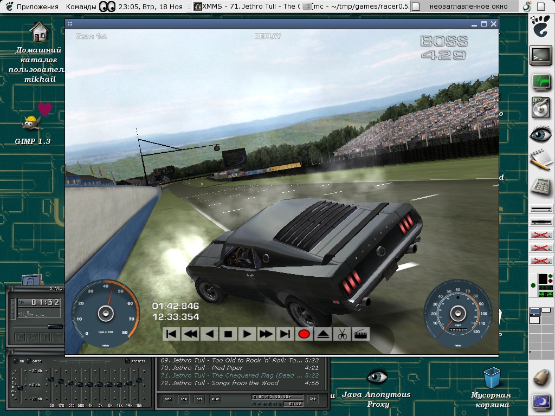Switch to the XMMS taskbar entry
Screen dimensions: 555x416
pyautogui.click(x=247, y=6)
